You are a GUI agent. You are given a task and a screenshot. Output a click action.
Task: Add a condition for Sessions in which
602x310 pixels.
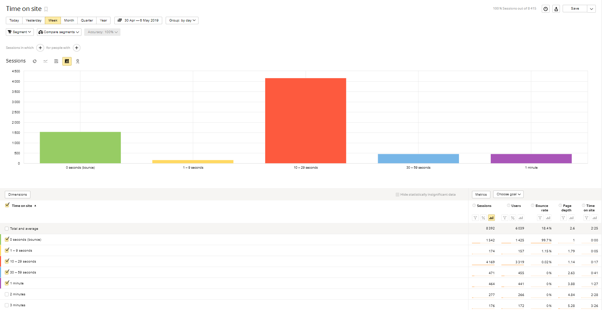coord(40,48)
